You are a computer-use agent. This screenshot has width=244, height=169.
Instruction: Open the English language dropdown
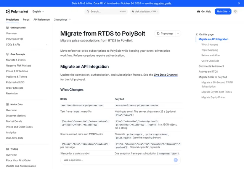(38, 11)
